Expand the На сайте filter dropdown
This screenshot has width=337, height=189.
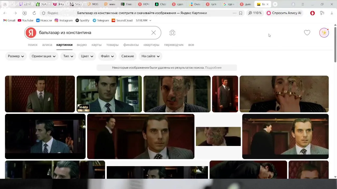click(151, 56)
